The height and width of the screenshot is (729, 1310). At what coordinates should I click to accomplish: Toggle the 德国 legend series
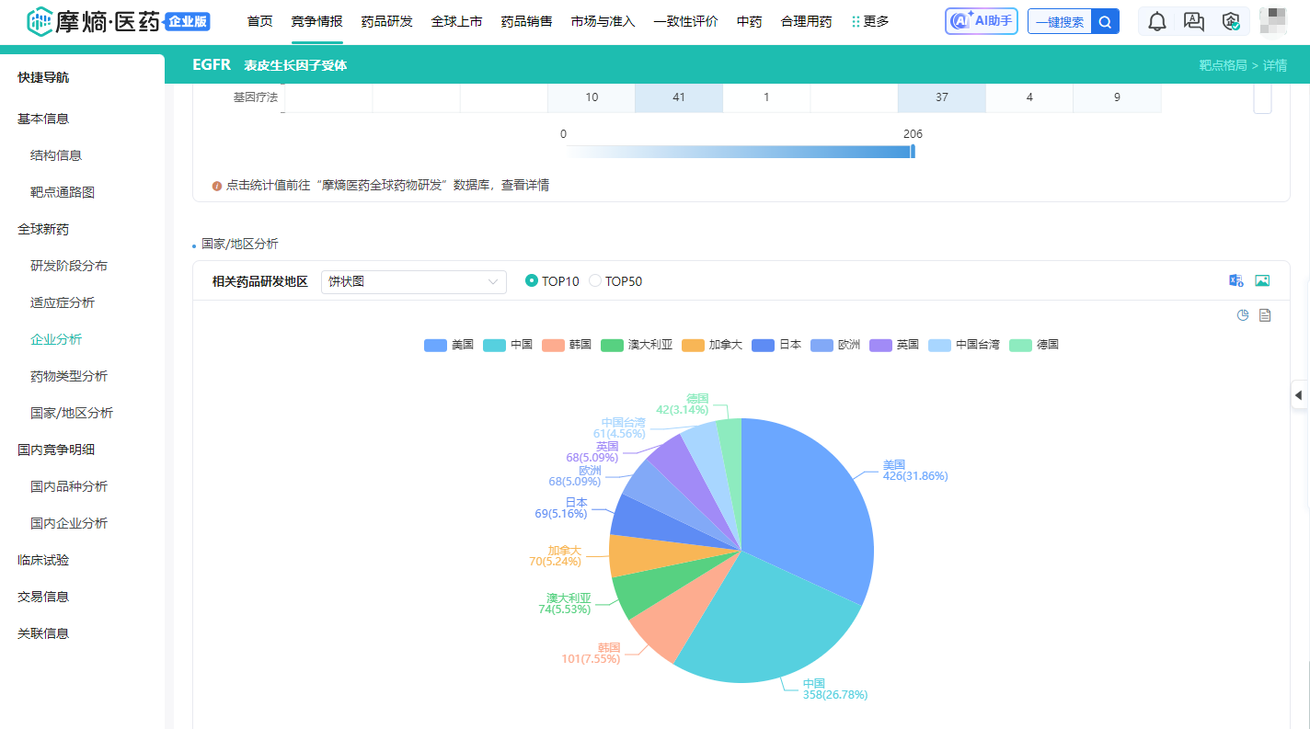point(1034,345)
